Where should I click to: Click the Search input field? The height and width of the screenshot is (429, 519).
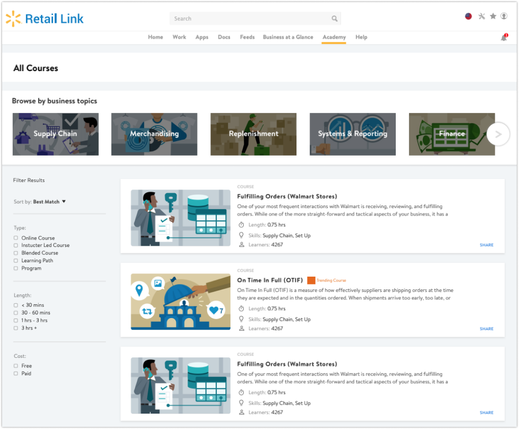tap(255, 19)
